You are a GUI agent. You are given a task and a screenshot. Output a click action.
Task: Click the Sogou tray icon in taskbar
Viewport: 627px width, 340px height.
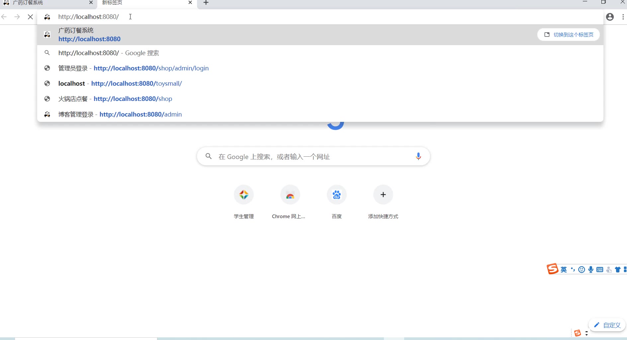tap(578, 333)
